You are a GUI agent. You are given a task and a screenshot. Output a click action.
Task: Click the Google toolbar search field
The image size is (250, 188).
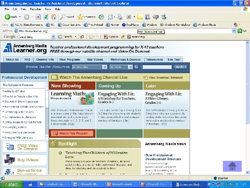pos(35,37)
